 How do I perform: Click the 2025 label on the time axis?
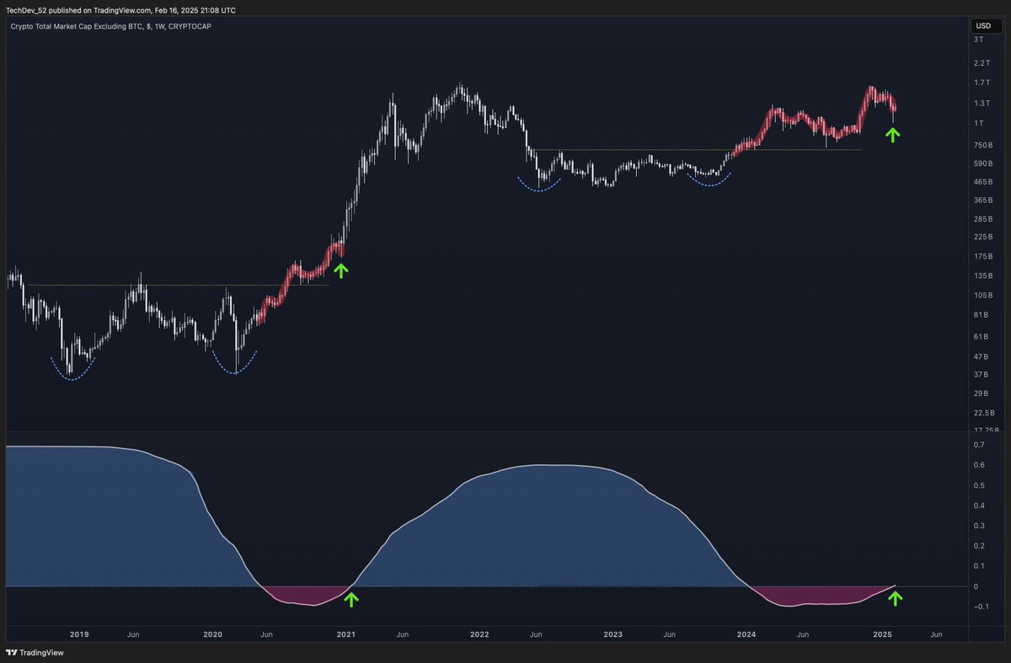[882, 634]
